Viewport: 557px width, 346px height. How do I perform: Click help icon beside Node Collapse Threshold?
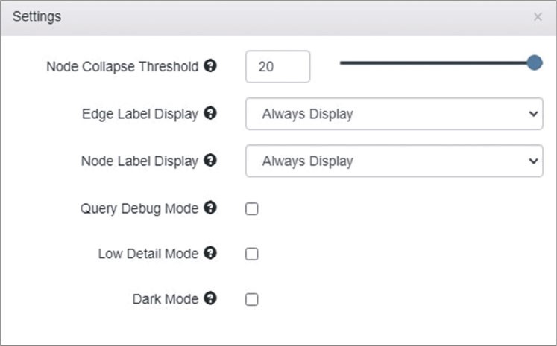pos(210,66)
